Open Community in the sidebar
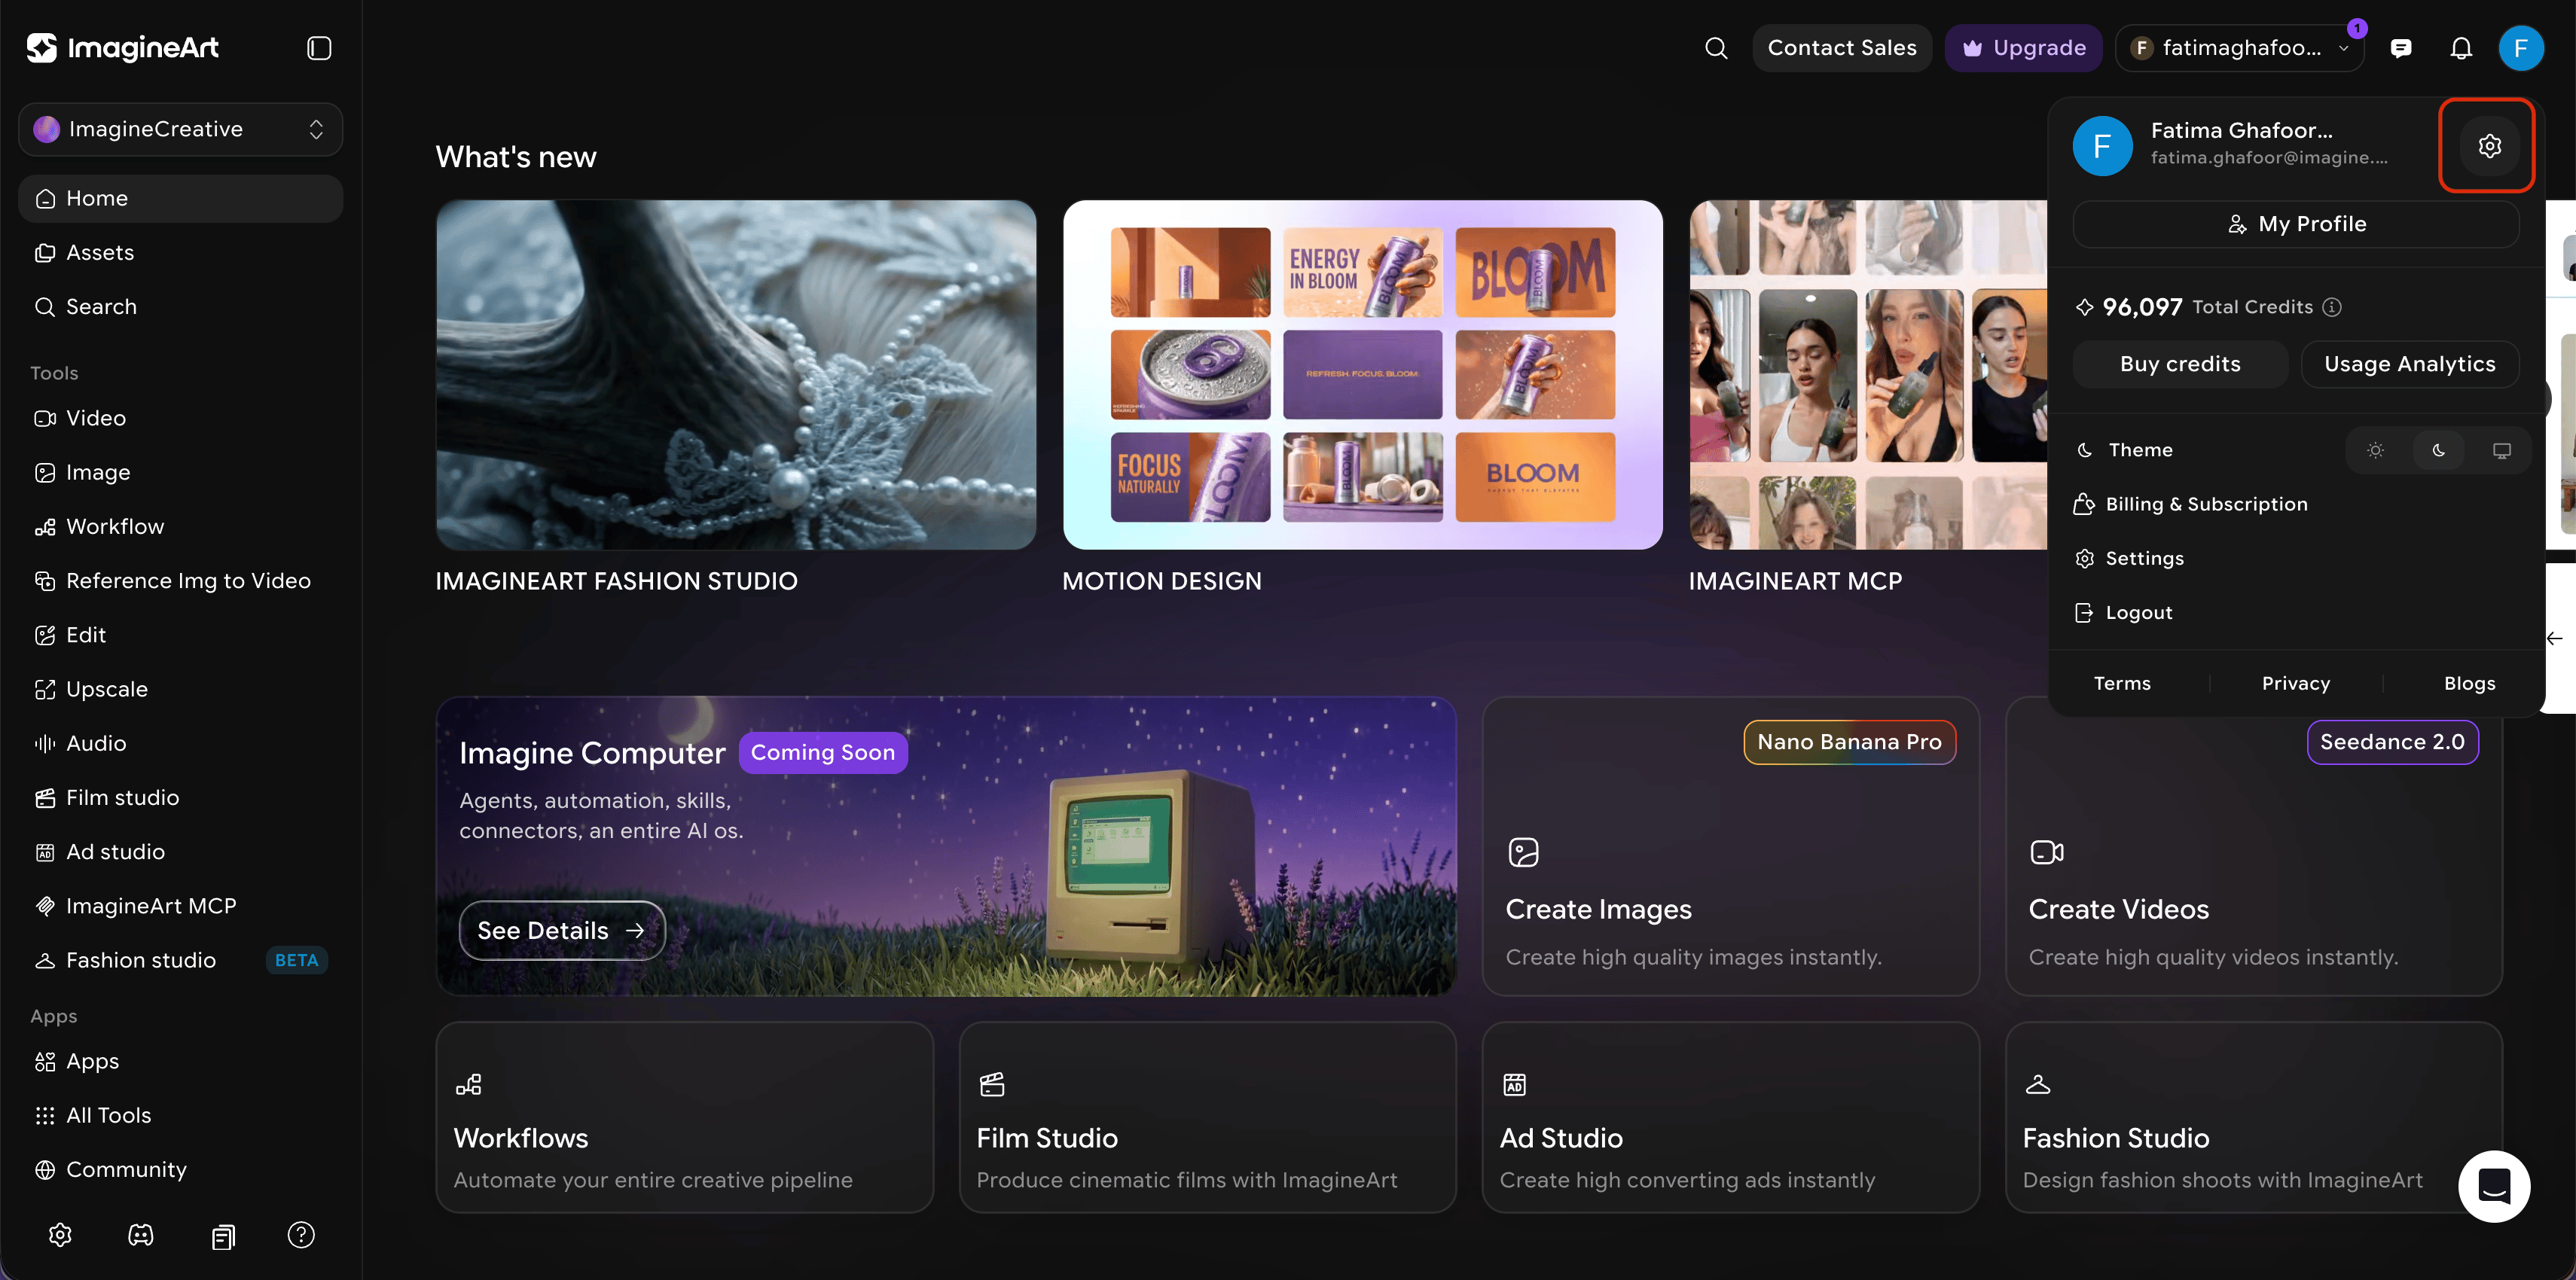The width and height of the screenshot is (2576, 1280). pos(181,1169)
